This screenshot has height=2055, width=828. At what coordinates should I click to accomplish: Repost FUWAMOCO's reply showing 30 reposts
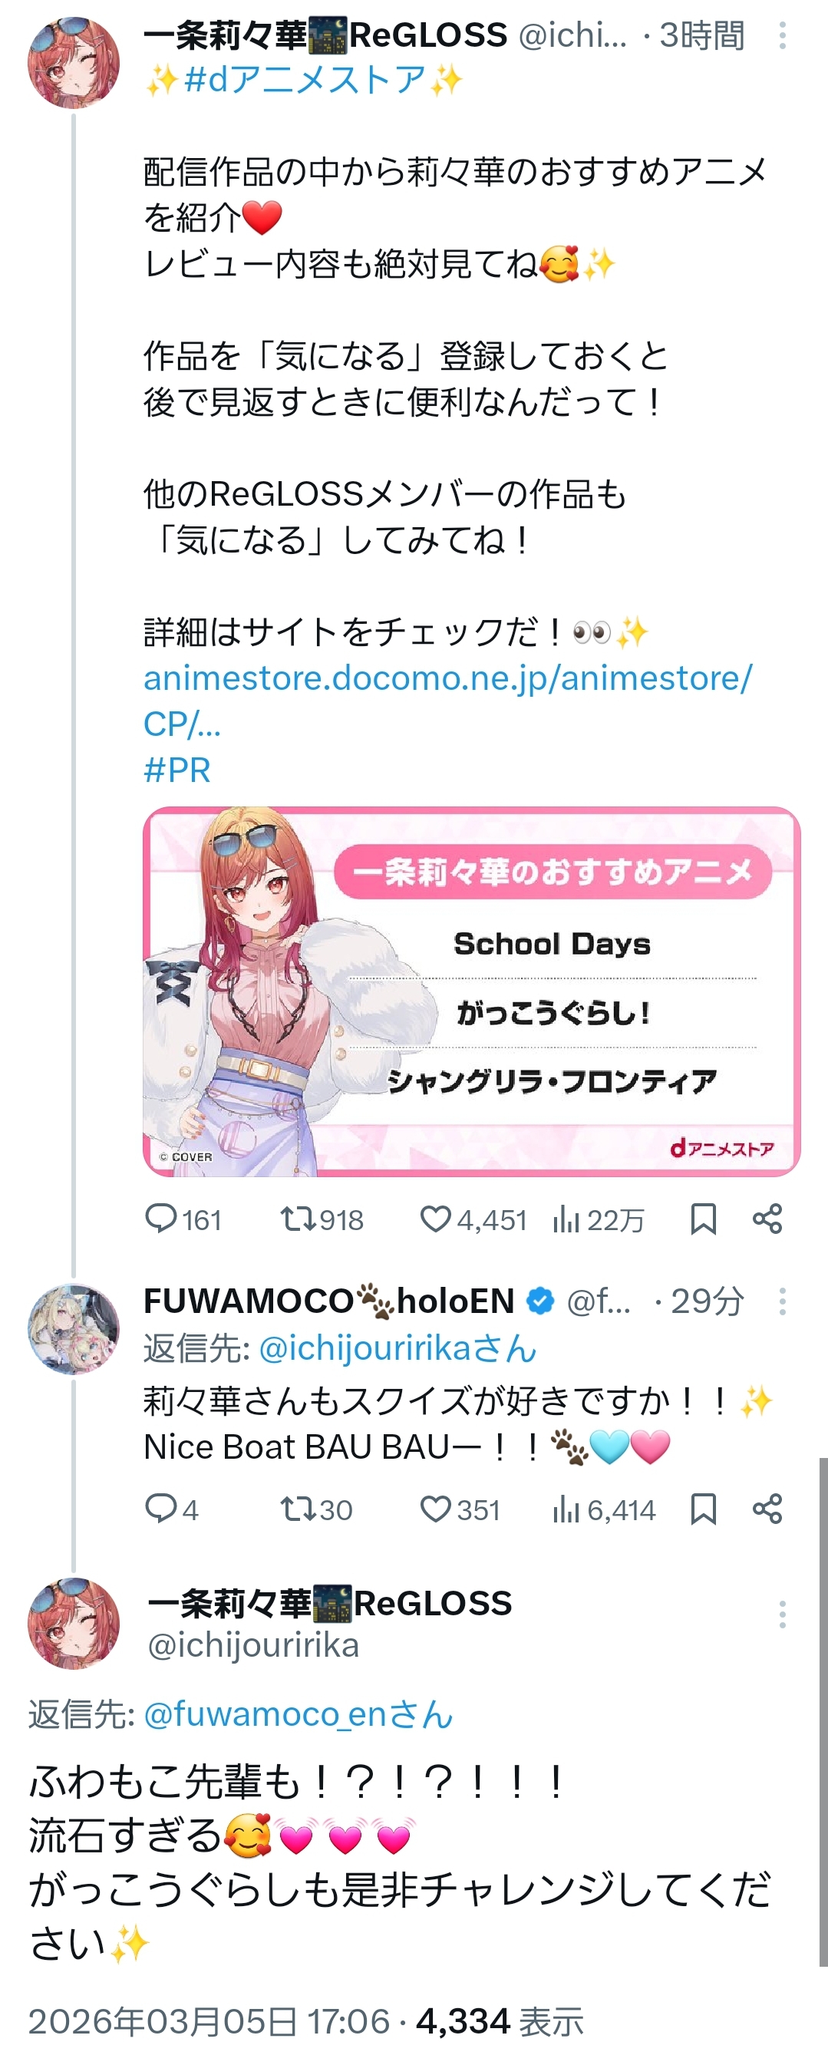[297, 1509]
